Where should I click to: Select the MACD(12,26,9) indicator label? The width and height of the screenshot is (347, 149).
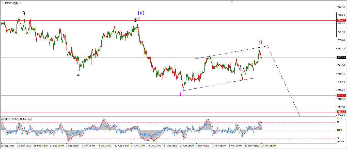point(17,119)
